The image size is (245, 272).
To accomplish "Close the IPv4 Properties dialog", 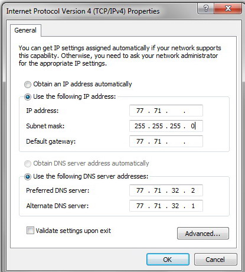I will pos(228,8).
